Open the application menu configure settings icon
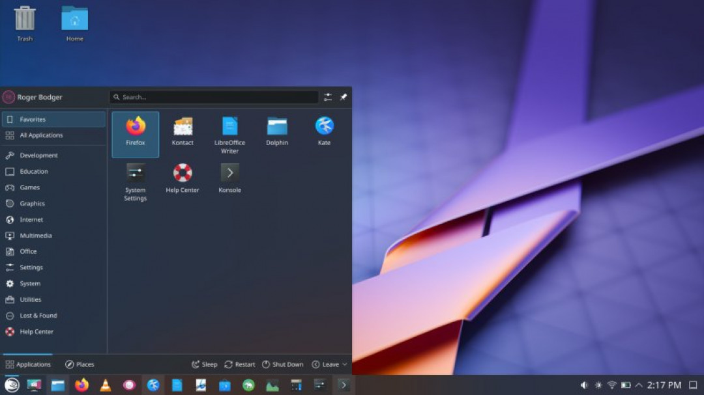Screen dimensions: 704x395 pos(328,97)
